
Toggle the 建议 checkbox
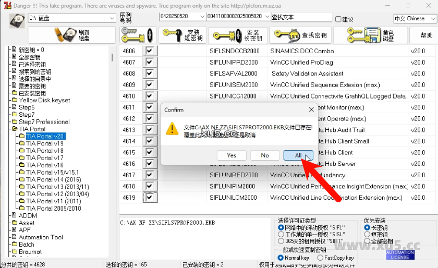click(x=338, y=19)
